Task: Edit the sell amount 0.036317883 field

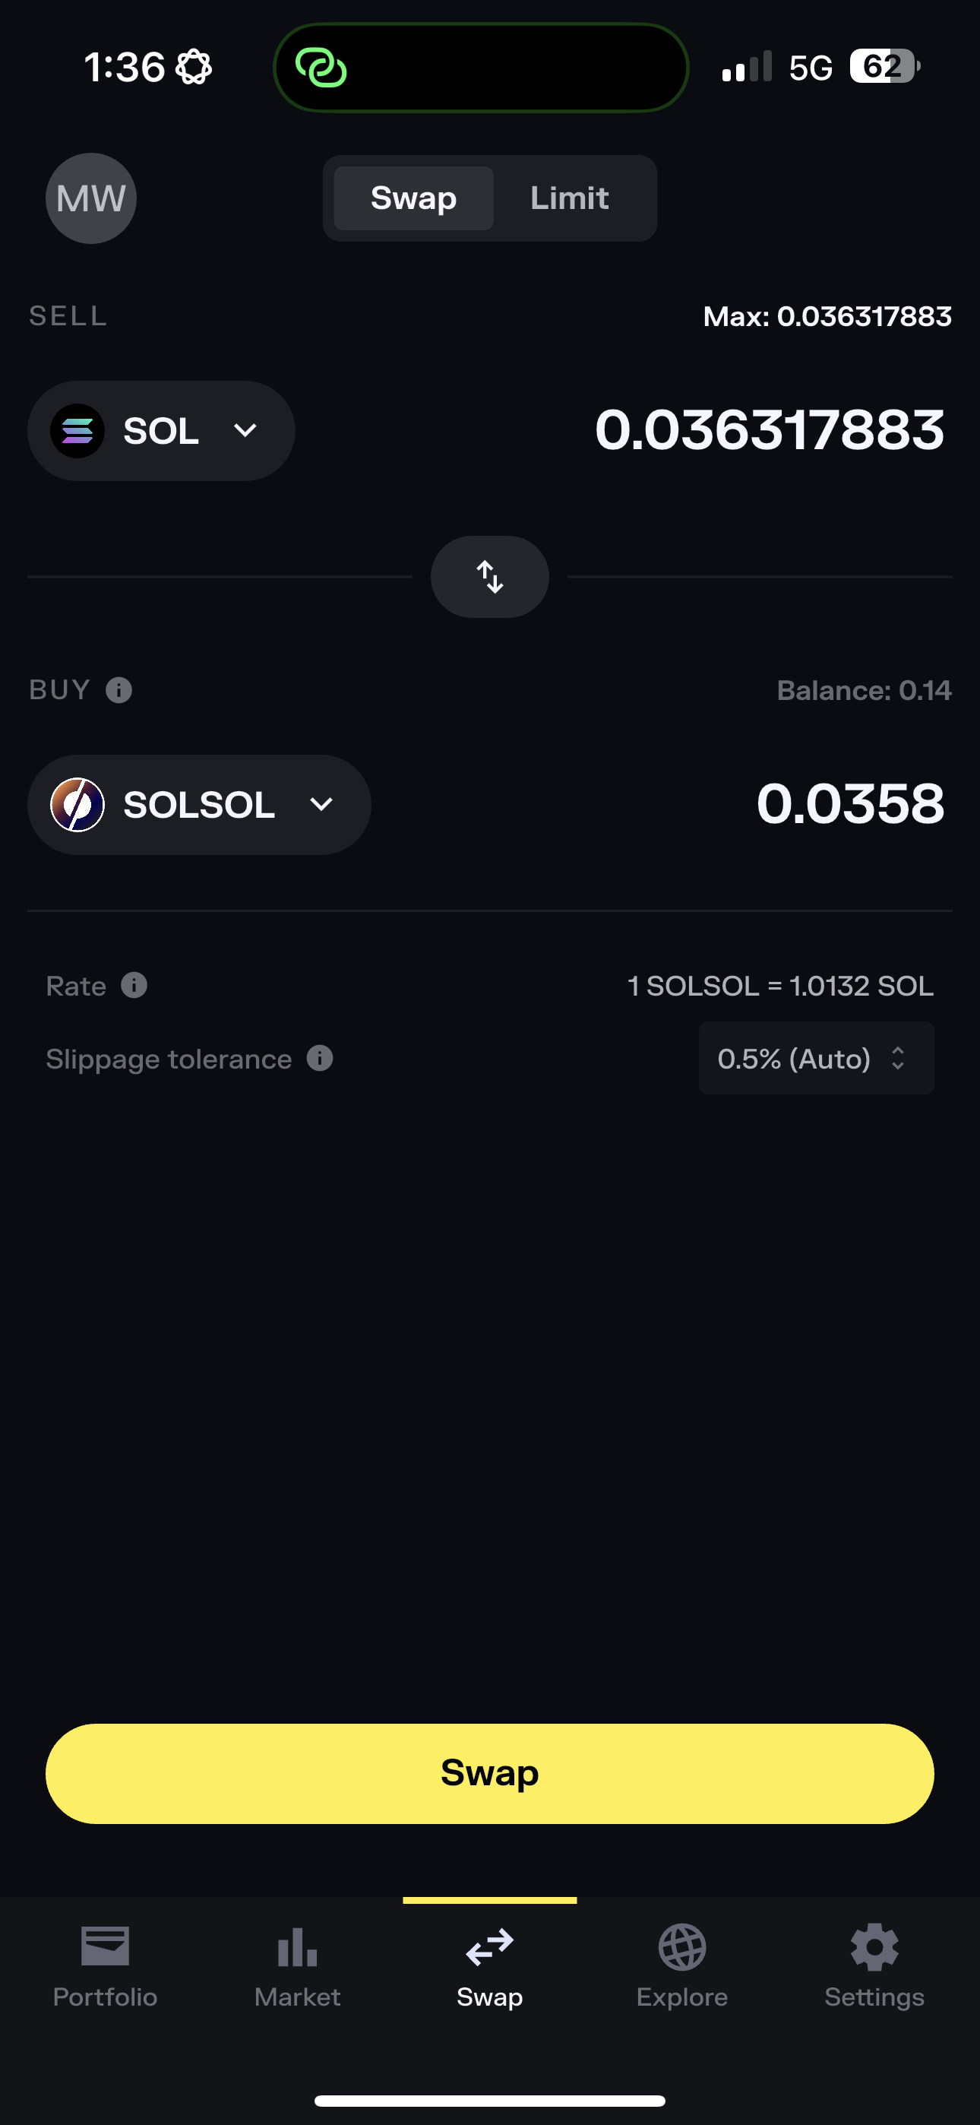Action: 769,431
